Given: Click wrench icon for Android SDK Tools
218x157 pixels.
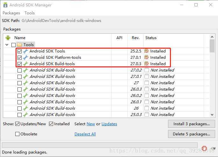Looking at the screenshot, I should [x=25, y=51].
